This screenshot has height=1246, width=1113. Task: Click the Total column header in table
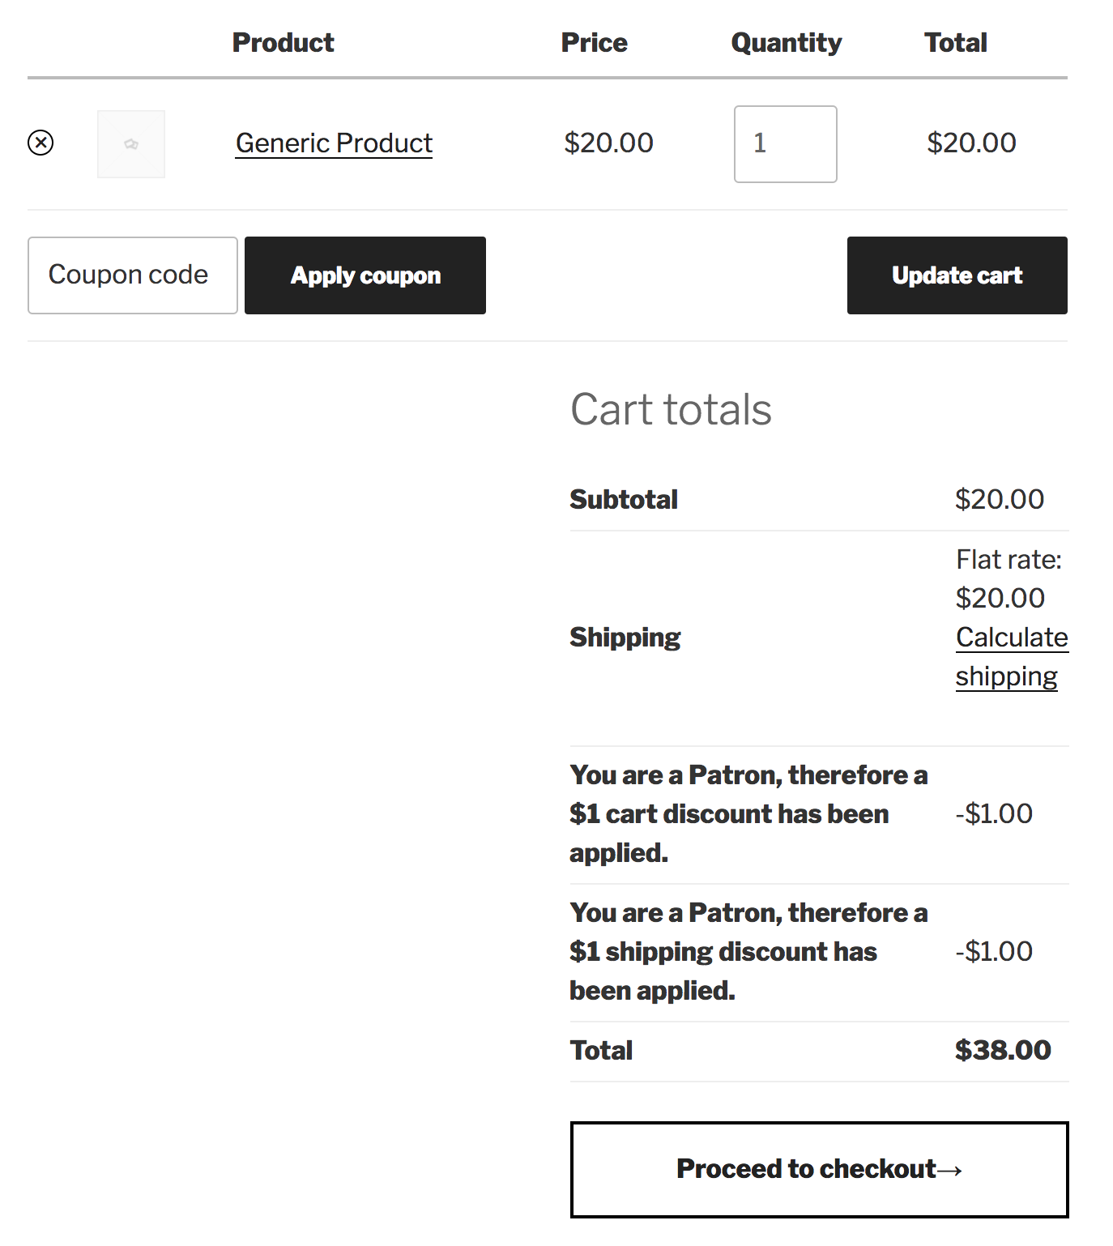tap(955, 43)
